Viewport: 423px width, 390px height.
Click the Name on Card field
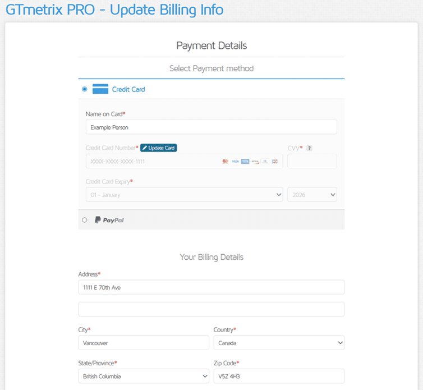tap(211, 127)
